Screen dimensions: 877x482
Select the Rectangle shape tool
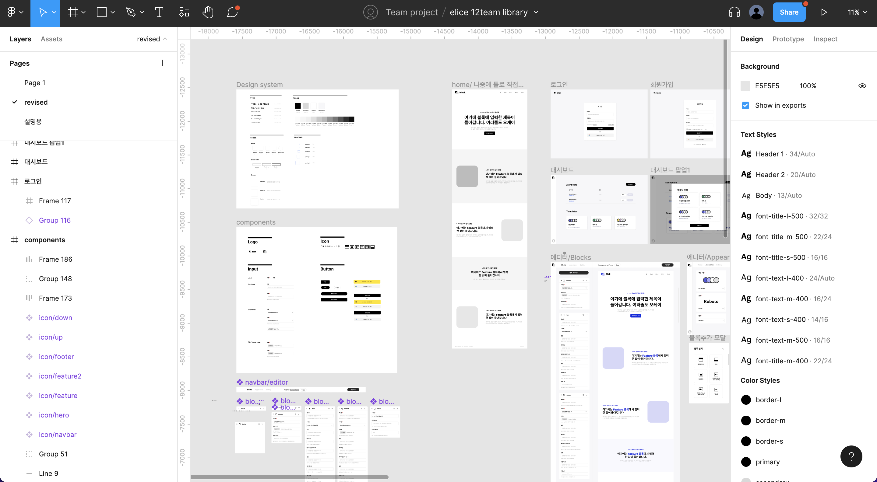point(101,12)
